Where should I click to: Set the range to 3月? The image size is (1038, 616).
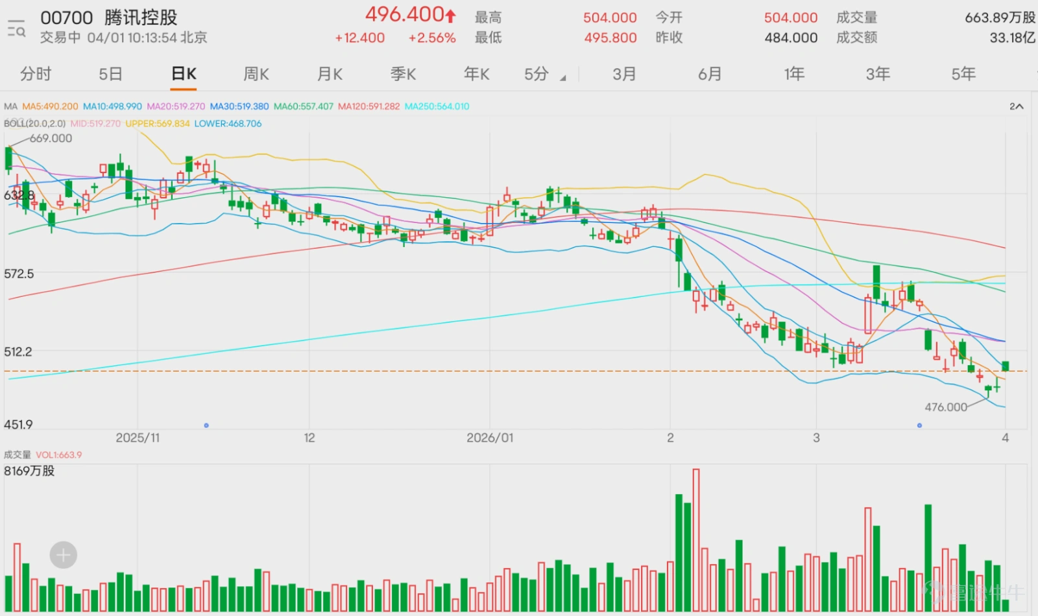[624, 74]
